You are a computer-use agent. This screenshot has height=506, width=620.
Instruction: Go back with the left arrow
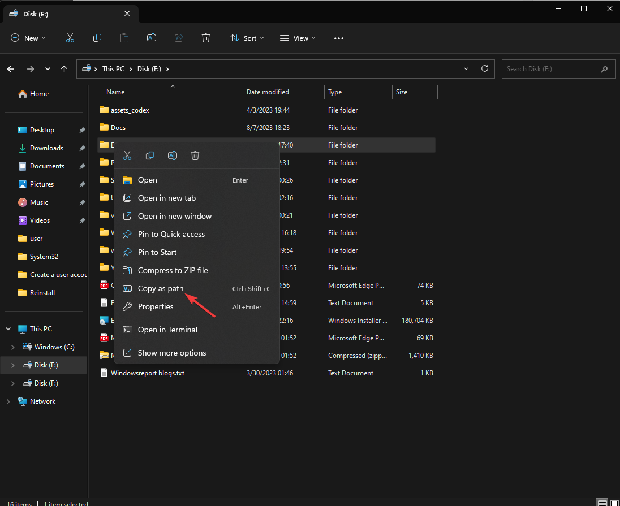[11, 69]
